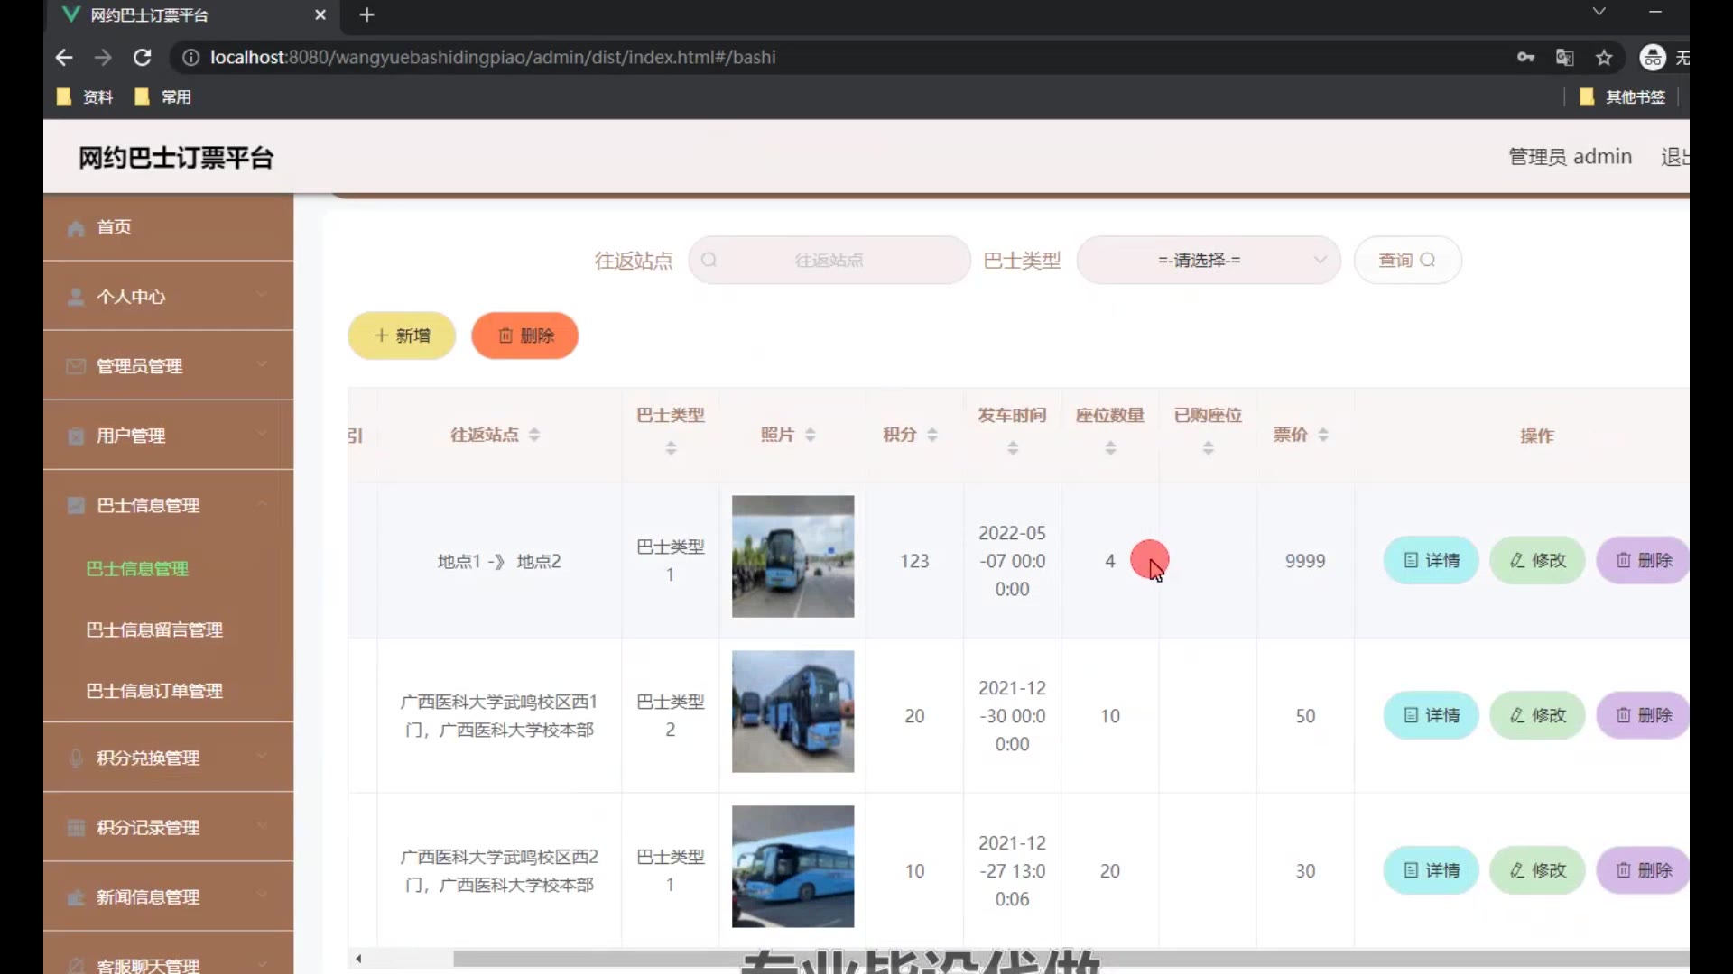Expand 积分兑换管理 sidebar menu

point(168,758)
